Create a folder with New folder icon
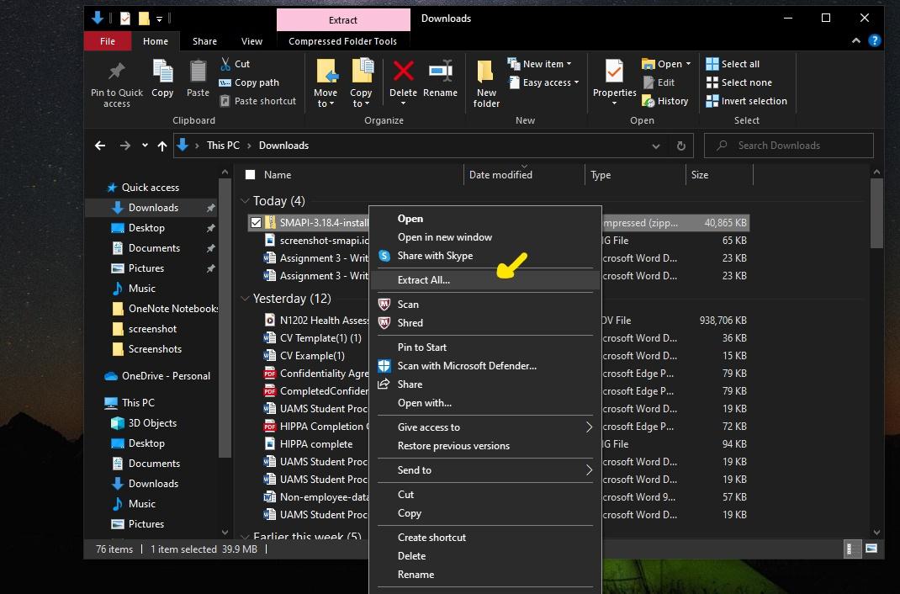The width and height of the screenshot is (900, 594). coord(486,76)
